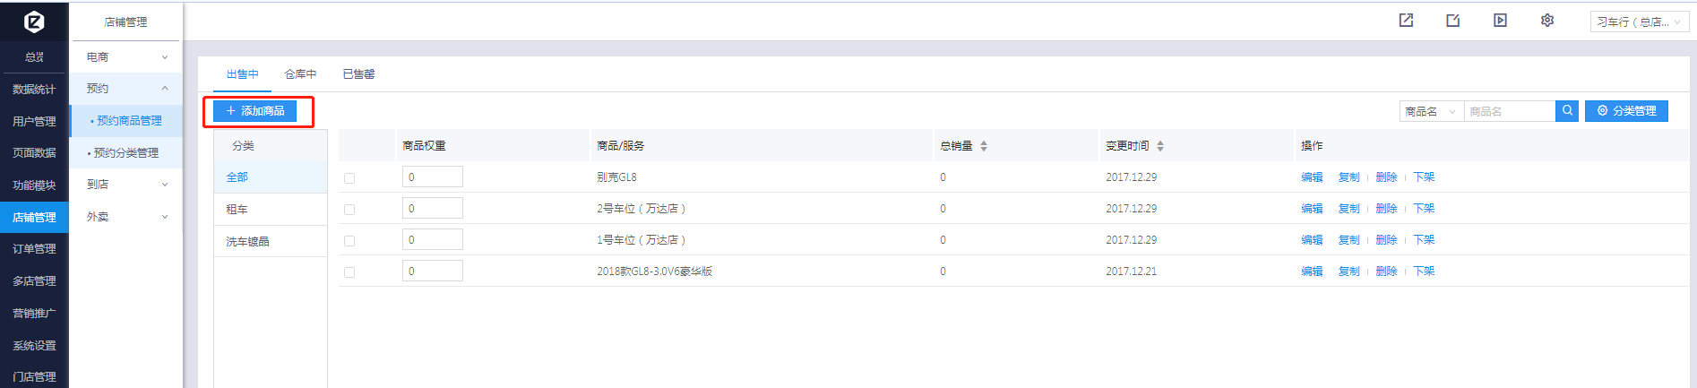Screen dimensions: 1697x388
Task: Click 编辑 link for 别克GL8
Action: click(1312, 177)
